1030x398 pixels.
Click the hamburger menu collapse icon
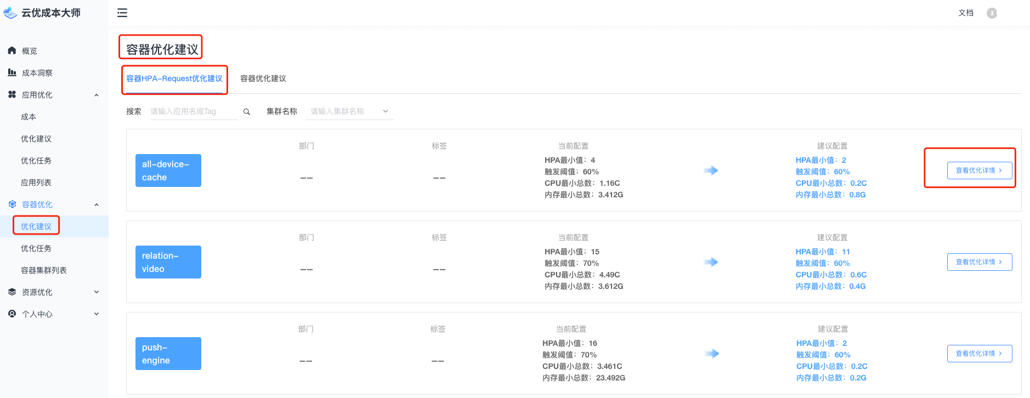coord(122,13)
